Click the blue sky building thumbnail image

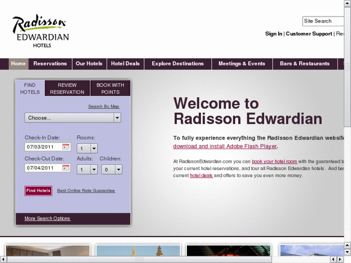click(x=312, y=250)
